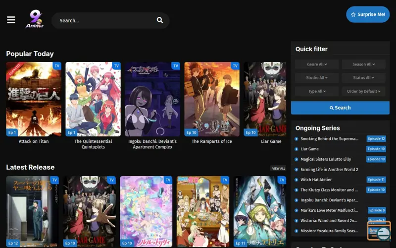Open Mission: Yozakura Family Seas... entry
This screenshot has width=396, height=248.
click(x=329, y=231)
